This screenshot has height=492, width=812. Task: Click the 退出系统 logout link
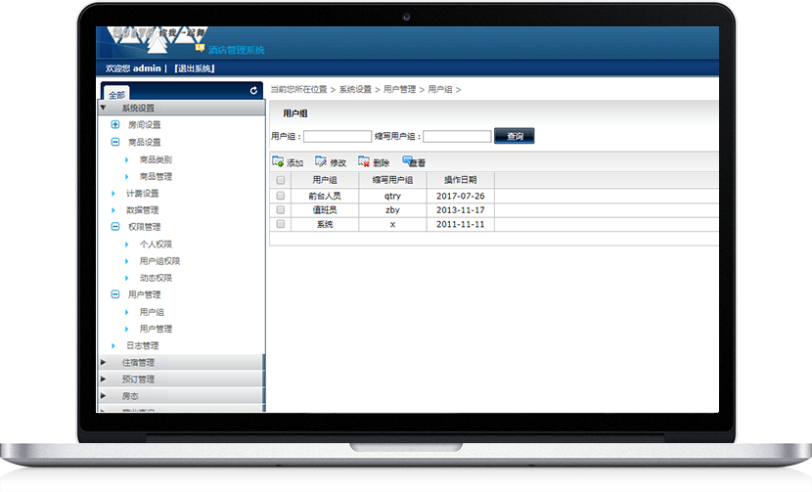point(195,68)
